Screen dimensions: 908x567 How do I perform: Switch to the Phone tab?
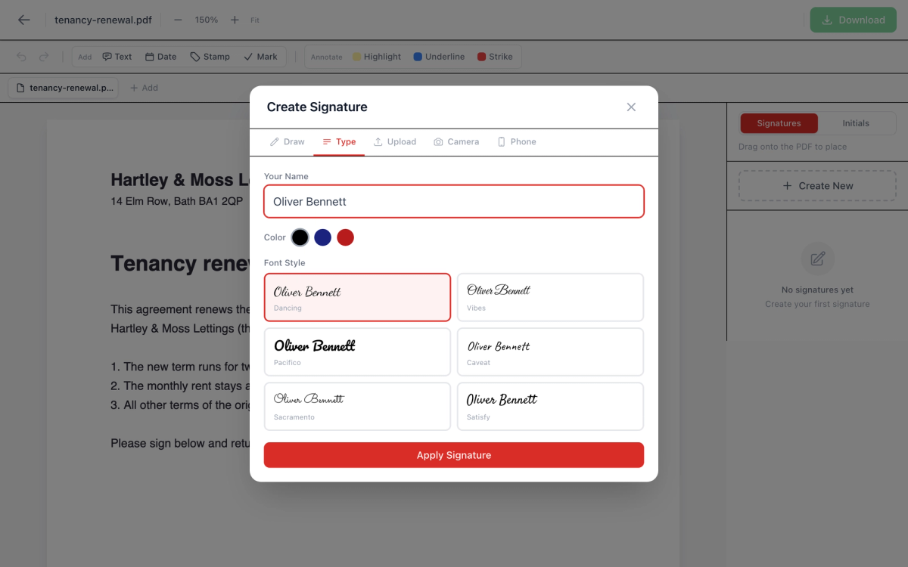click(517, 141)
